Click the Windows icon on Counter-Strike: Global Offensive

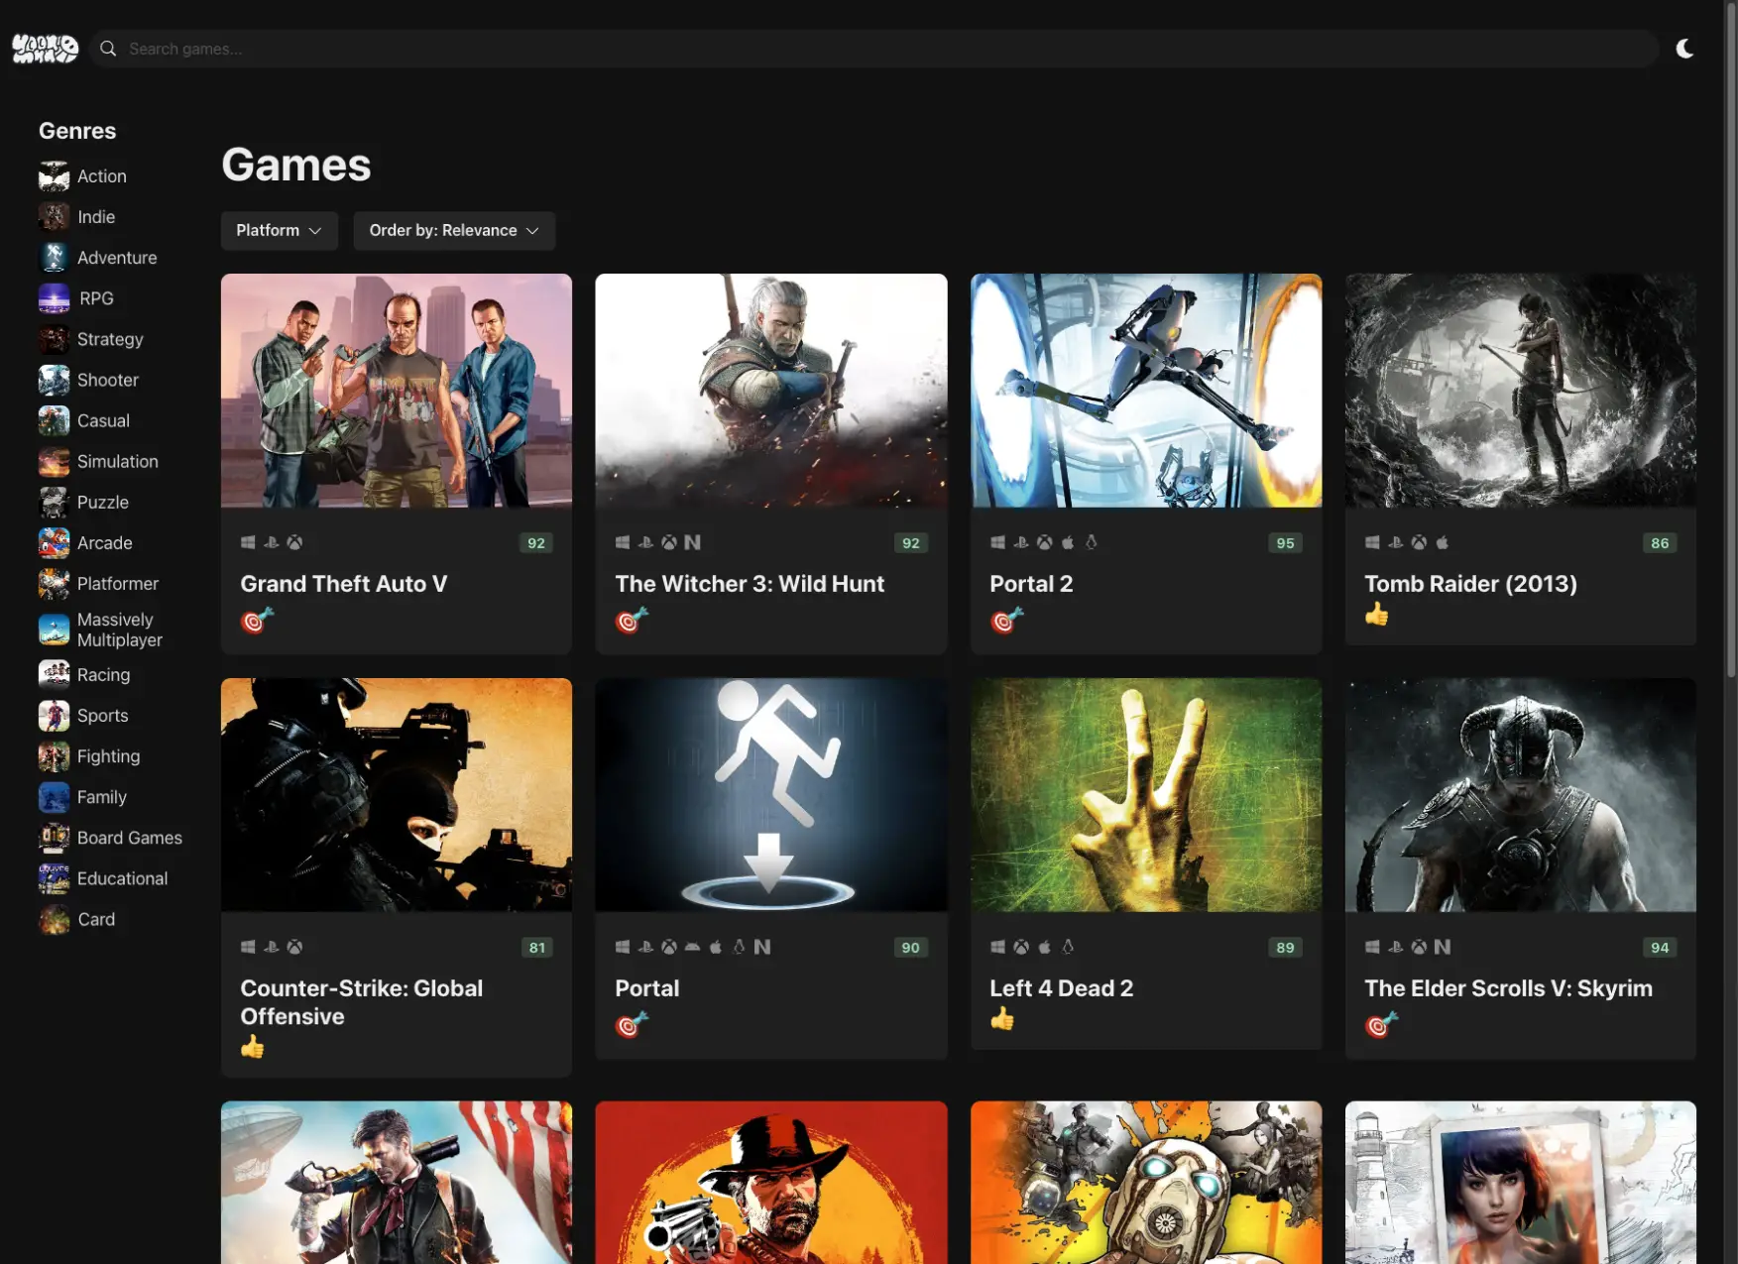tap(248, 947)
